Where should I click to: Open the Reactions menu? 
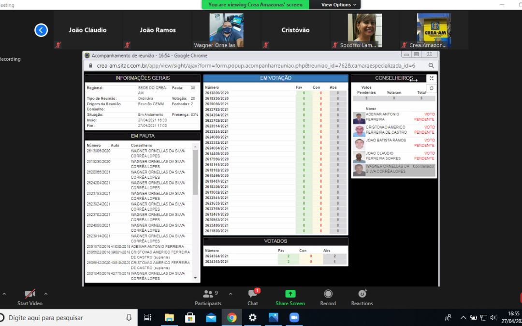pos(362,298)
